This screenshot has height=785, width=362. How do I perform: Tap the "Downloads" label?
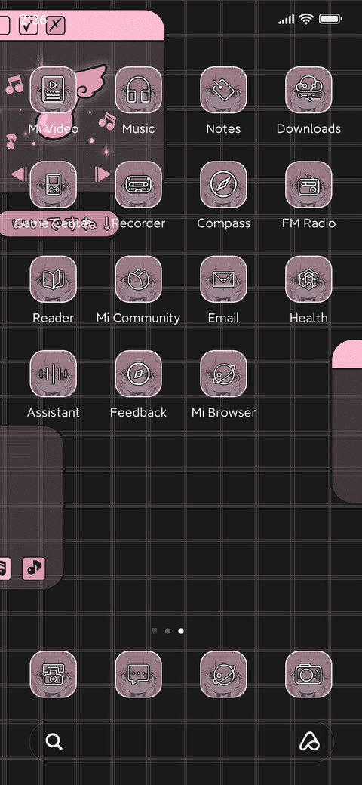click(x=308, y=128)
